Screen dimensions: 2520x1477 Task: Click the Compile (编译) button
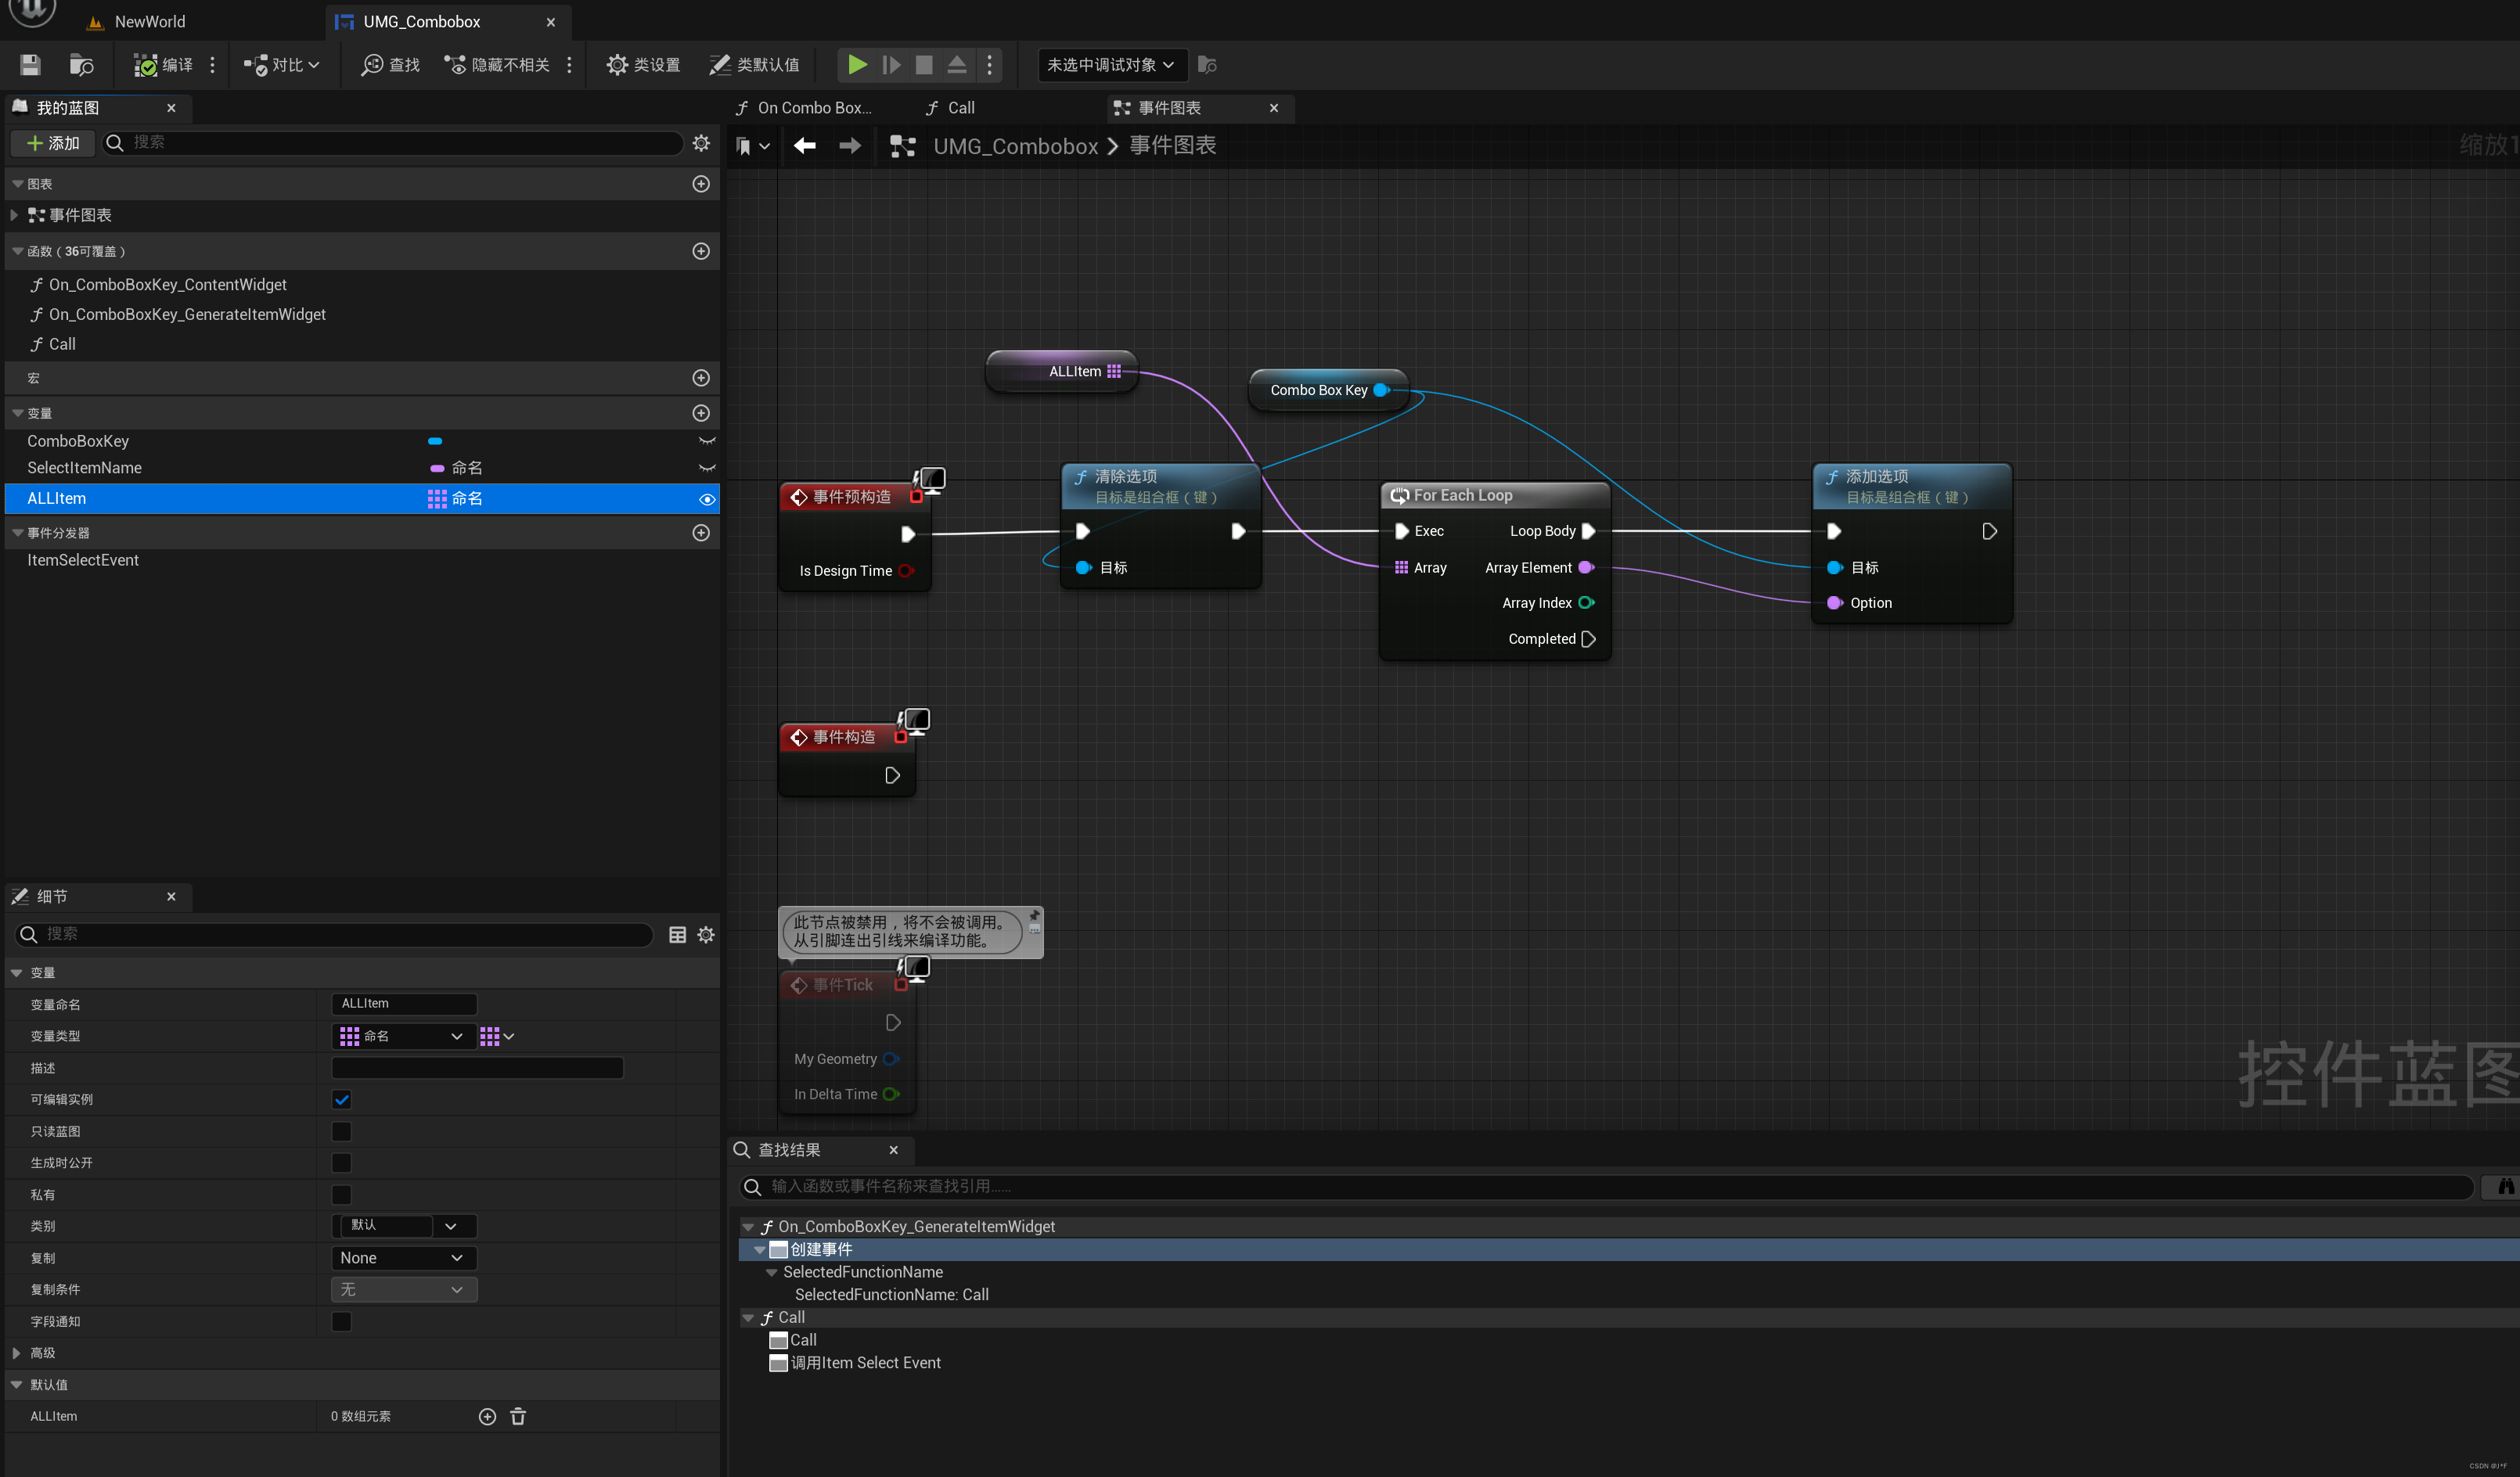click(163, 65)
